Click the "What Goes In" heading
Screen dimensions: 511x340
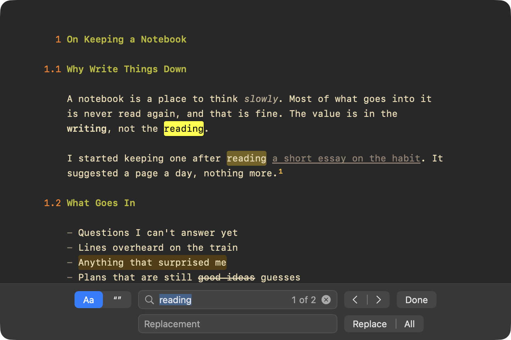tap(101, 203)
